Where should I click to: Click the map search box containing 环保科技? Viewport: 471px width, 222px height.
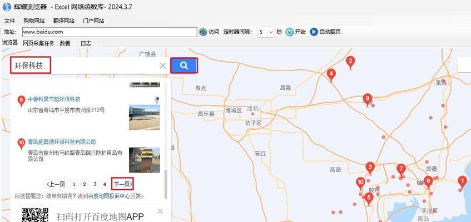(83, 65)
